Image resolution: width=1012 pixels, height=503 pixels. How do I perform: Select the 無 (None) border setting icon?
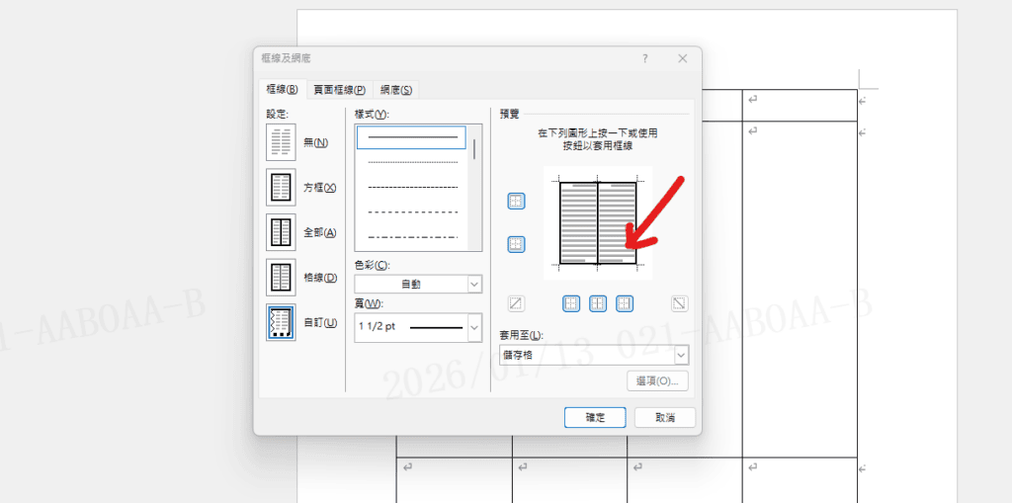tap(282, 142)
